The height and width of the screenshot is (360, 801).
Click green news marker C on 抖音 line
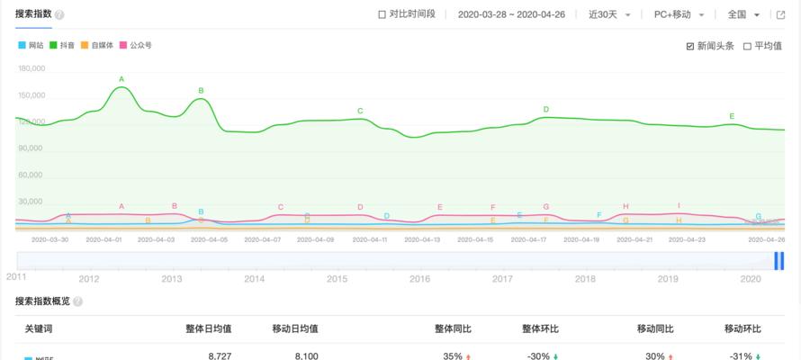coord(360,112)
